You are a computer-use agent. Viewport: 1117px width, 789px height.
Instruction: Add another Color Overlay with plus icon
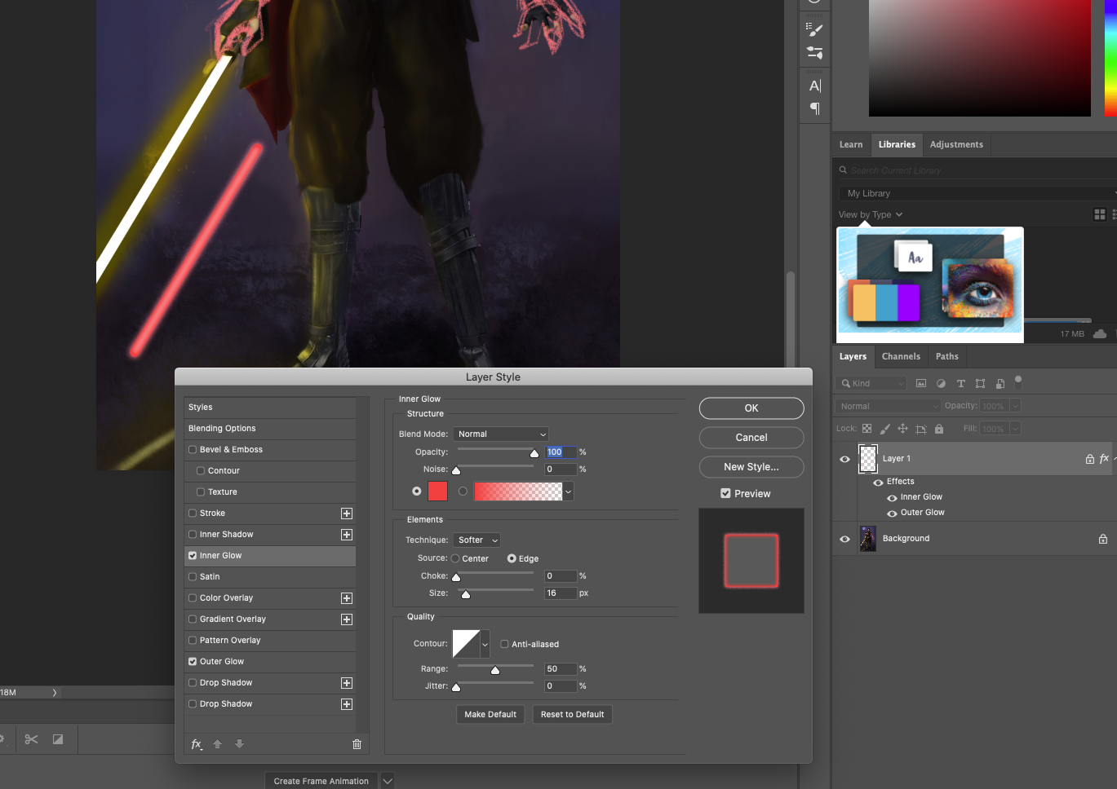click(x=347, y=598)
